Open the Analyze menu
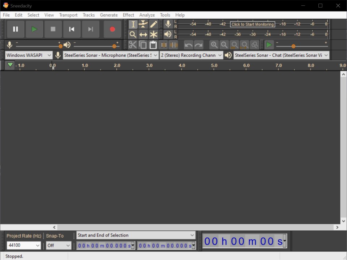 pyautogui.click(x=147, y=15)
